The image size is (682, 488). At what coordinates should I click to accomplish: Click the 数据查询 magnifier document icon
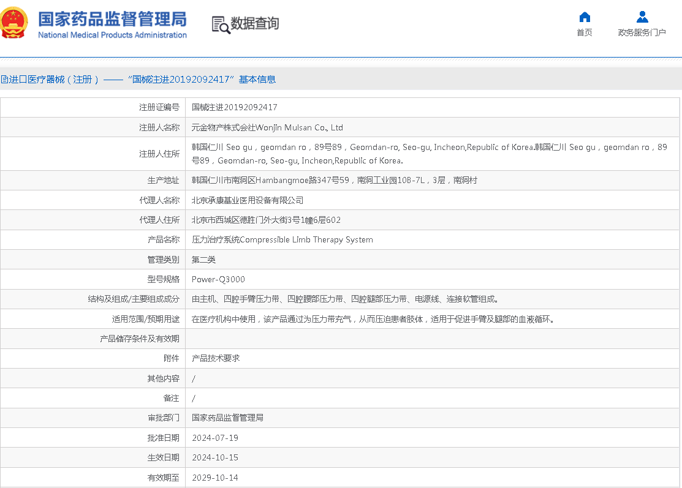coord(220,24)
